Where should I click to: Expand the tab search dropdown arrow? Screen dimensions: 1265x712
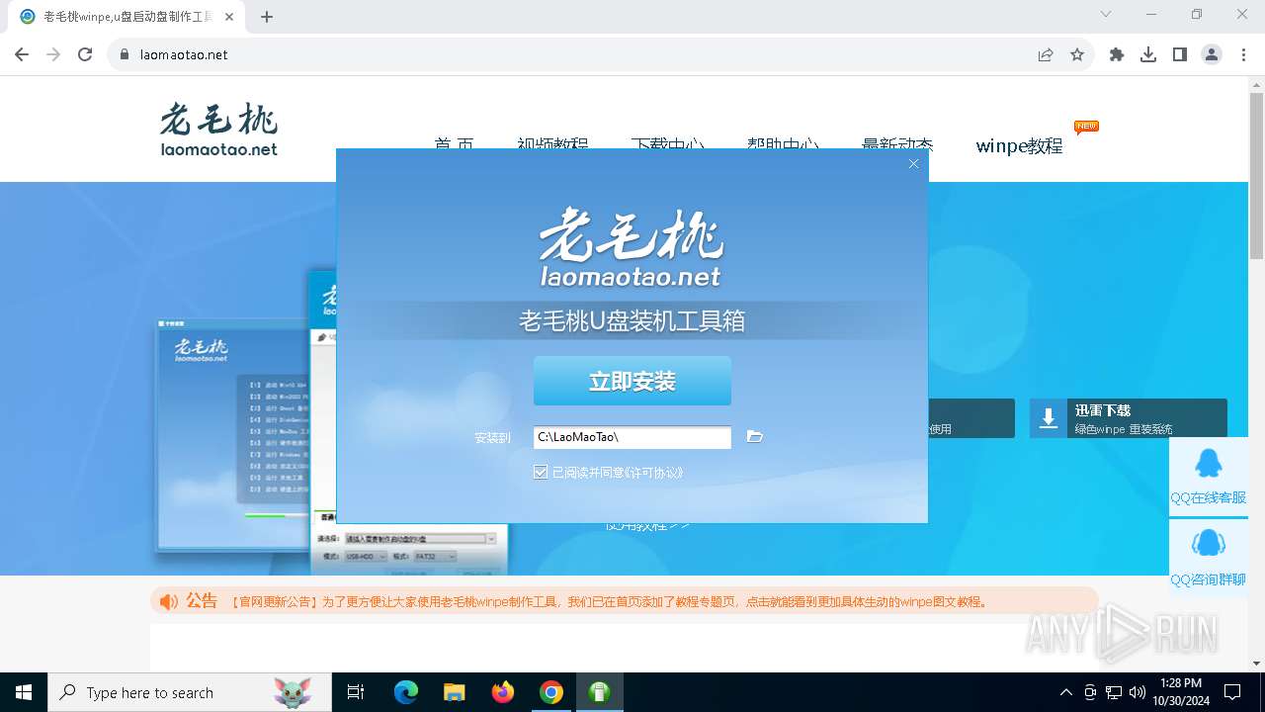click(1106, 14)
